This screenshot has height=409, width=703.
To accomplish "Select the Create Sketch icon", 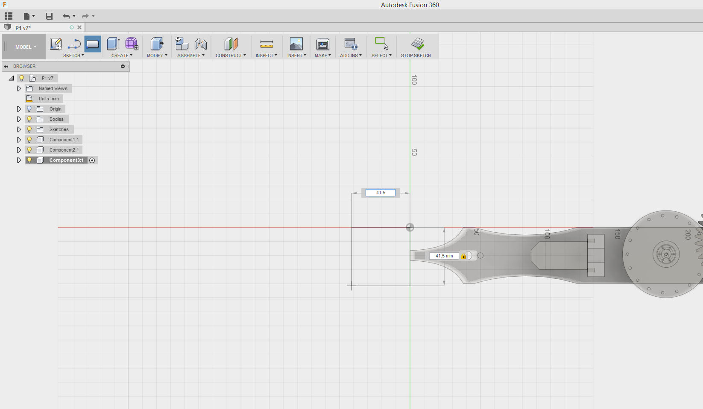I will [56, 44].
